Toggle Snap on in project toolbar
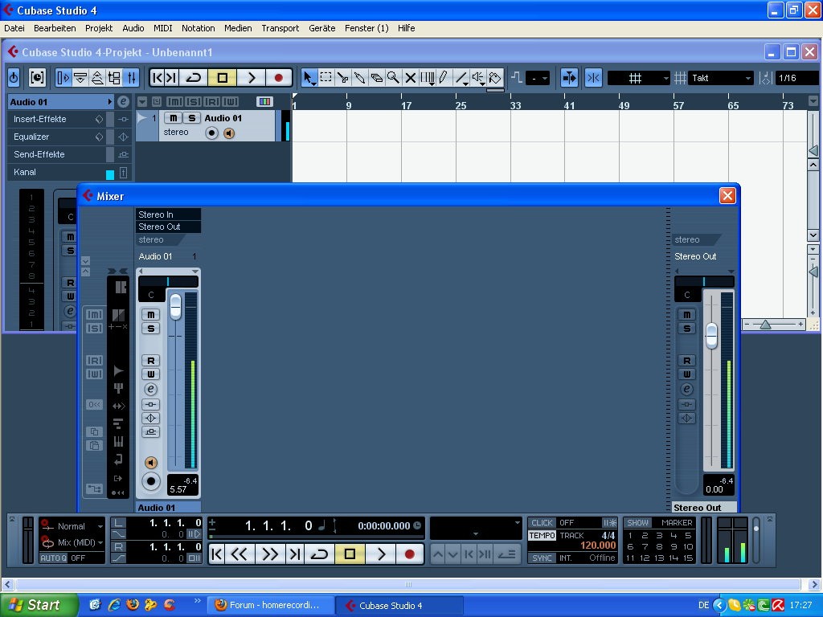The image size is (823, 617). [594, 78]
